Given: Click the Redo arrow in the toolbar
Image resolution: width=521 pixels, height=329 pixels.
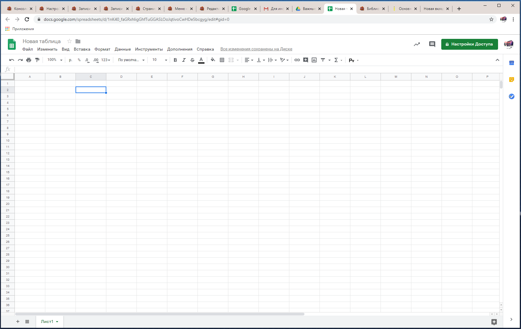Looking at the screenshot, I should 20,60.
